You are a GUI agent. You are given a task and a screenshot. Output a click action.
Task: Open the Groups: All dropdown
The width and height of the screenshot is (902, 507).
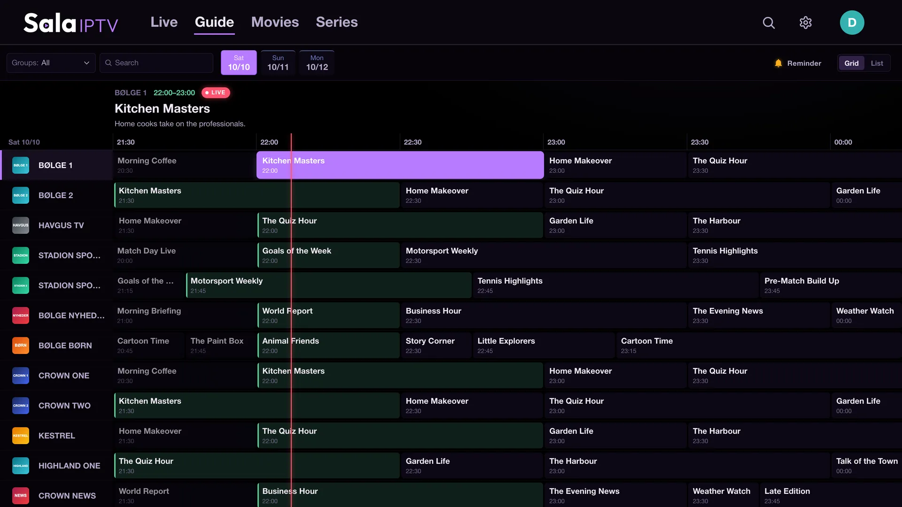click(x=51, y=63)
